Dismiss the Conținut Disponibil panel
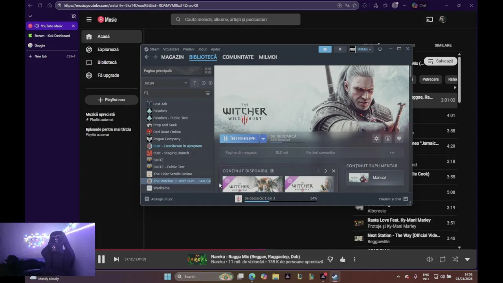The height and width of the screenshot is (283, 503). click(334, 171)
